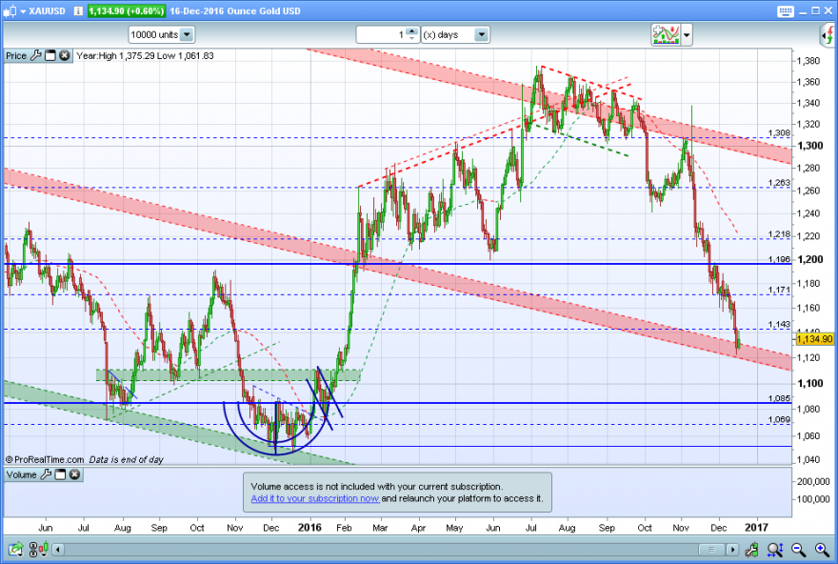This screenshot has height=564, width=838.
Task: Click the XAUUSD instrument info icon
Action: [x=78, y=11]
